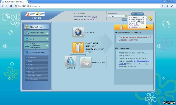Image resolution: width=176 pixels, height=105 pixels.
Task: Click the 'We suggest you:' heading
Action: 122,48
